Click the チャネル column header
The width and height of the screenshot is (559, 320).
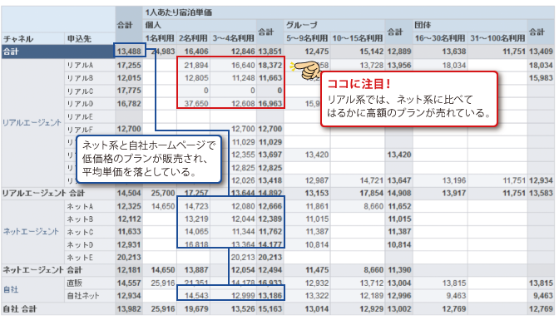tap(18, 38)
